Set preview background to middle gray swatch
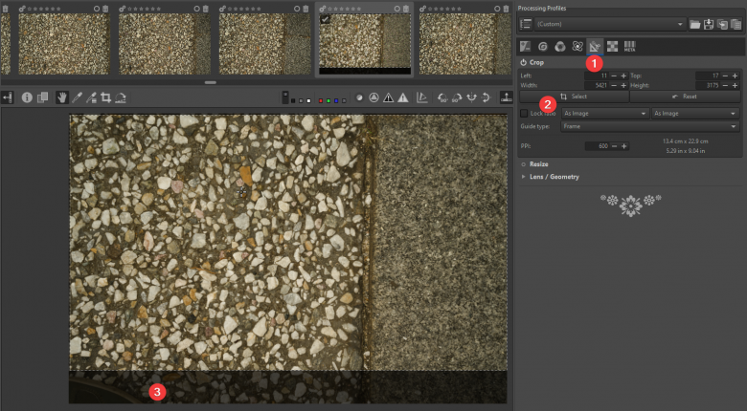This screenshot has width=747, height=411. (301, 101)
